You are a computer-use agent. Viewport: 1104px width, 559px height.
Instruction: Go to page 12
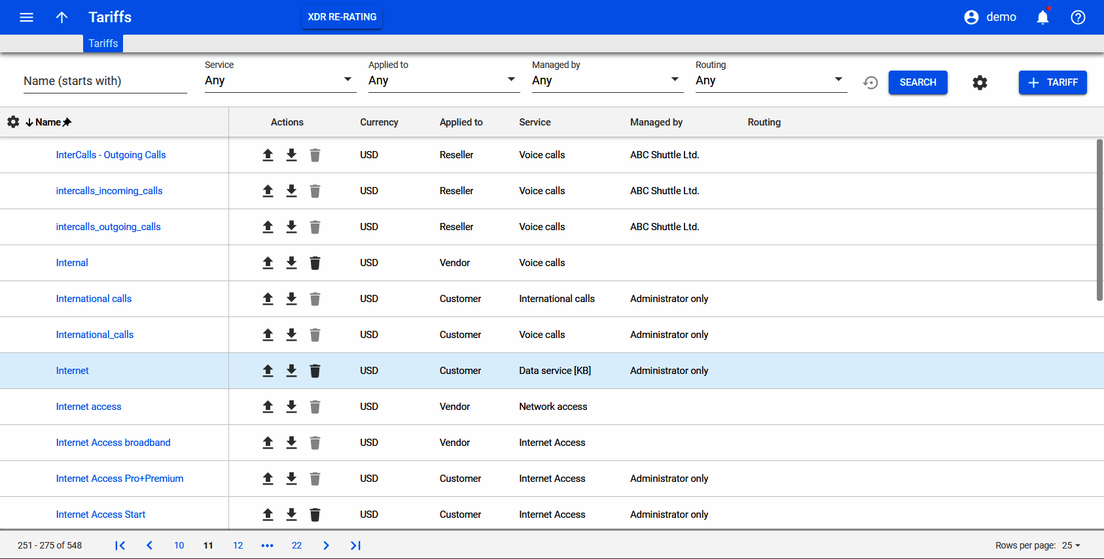238,545
